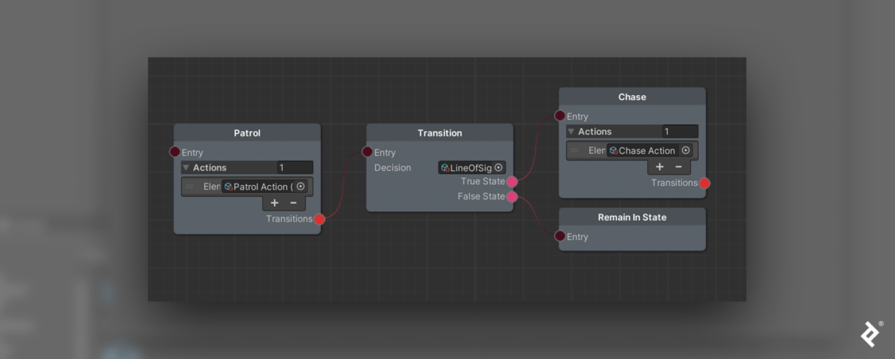Click the ScriptableObject icon in the Chase Action field
The width and height of the screenshot is (895, 359).
pos(614,150)
